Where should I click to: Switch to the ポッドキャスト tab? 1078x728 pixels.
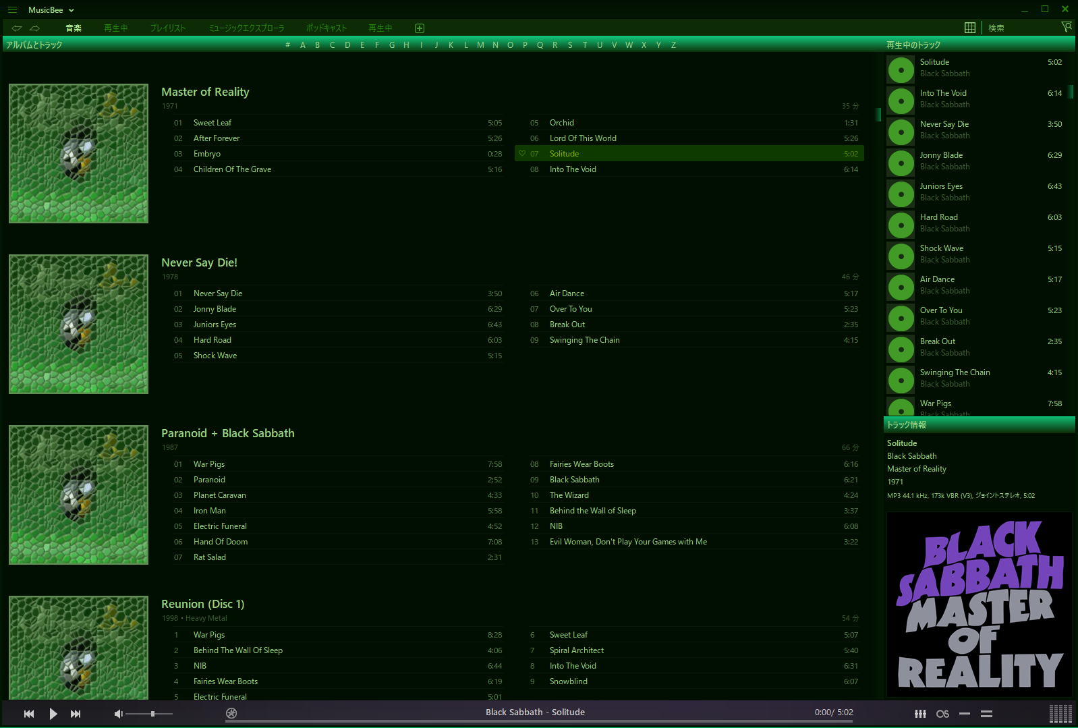(x=327, y=28)
